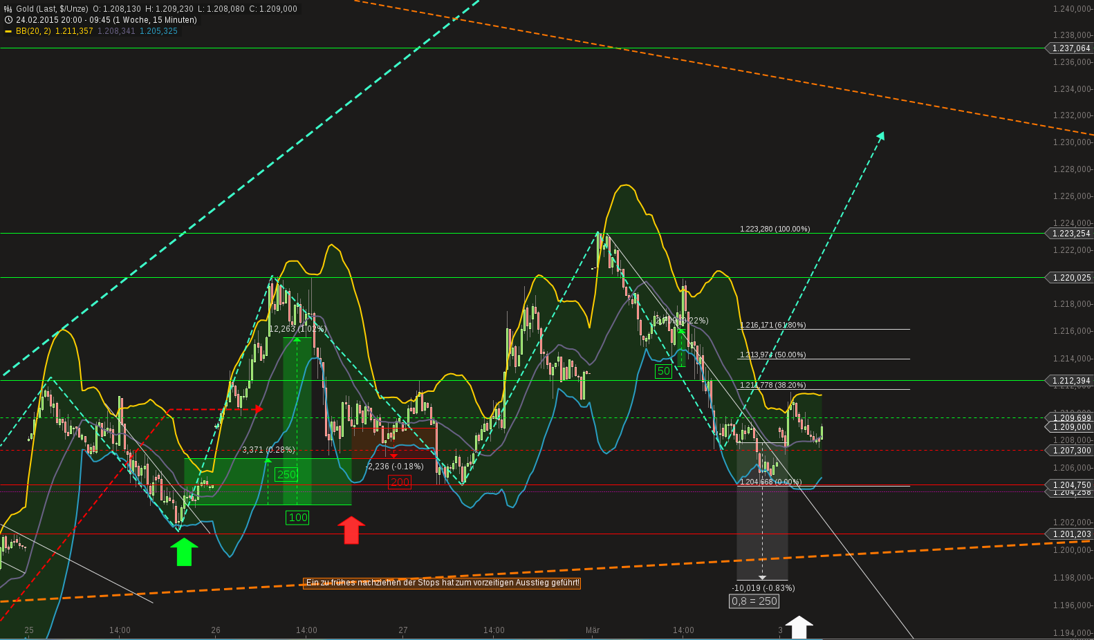Image resolution: width=1094 pixels, height=640 pixels.
Task: Click the grey middle band value 1.208,341
Action: pos(116,31)
